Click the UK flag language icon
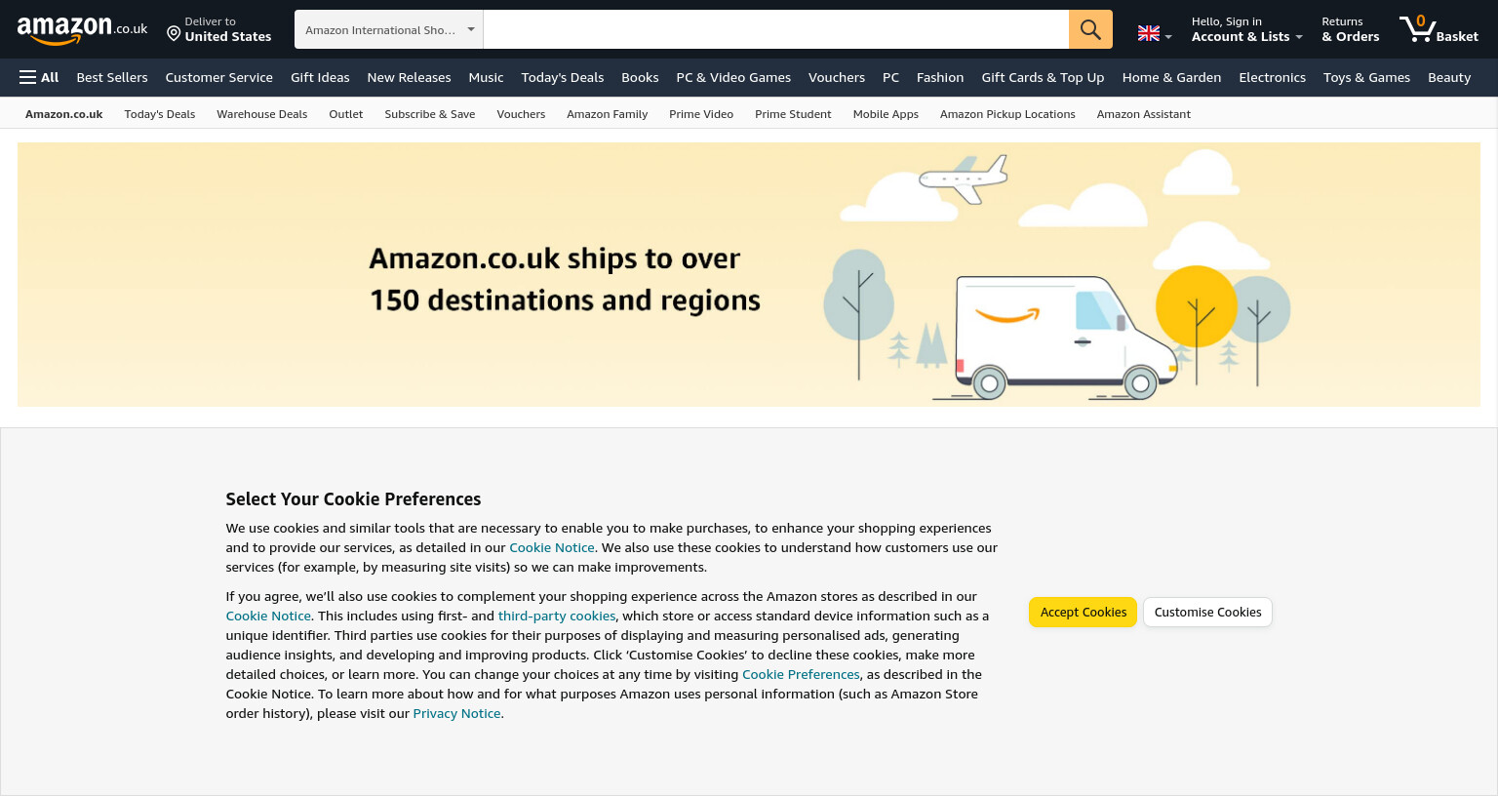 [x=1149, y=33]
